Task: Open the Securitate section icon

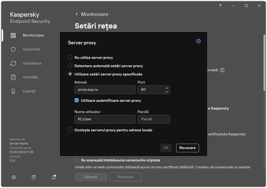Action: [13, 49]
